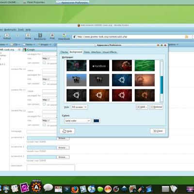Screen dimensions: 194x194
Task: Click the green lime dock icon
Action: pyautogui.click(x=100, y=189)
